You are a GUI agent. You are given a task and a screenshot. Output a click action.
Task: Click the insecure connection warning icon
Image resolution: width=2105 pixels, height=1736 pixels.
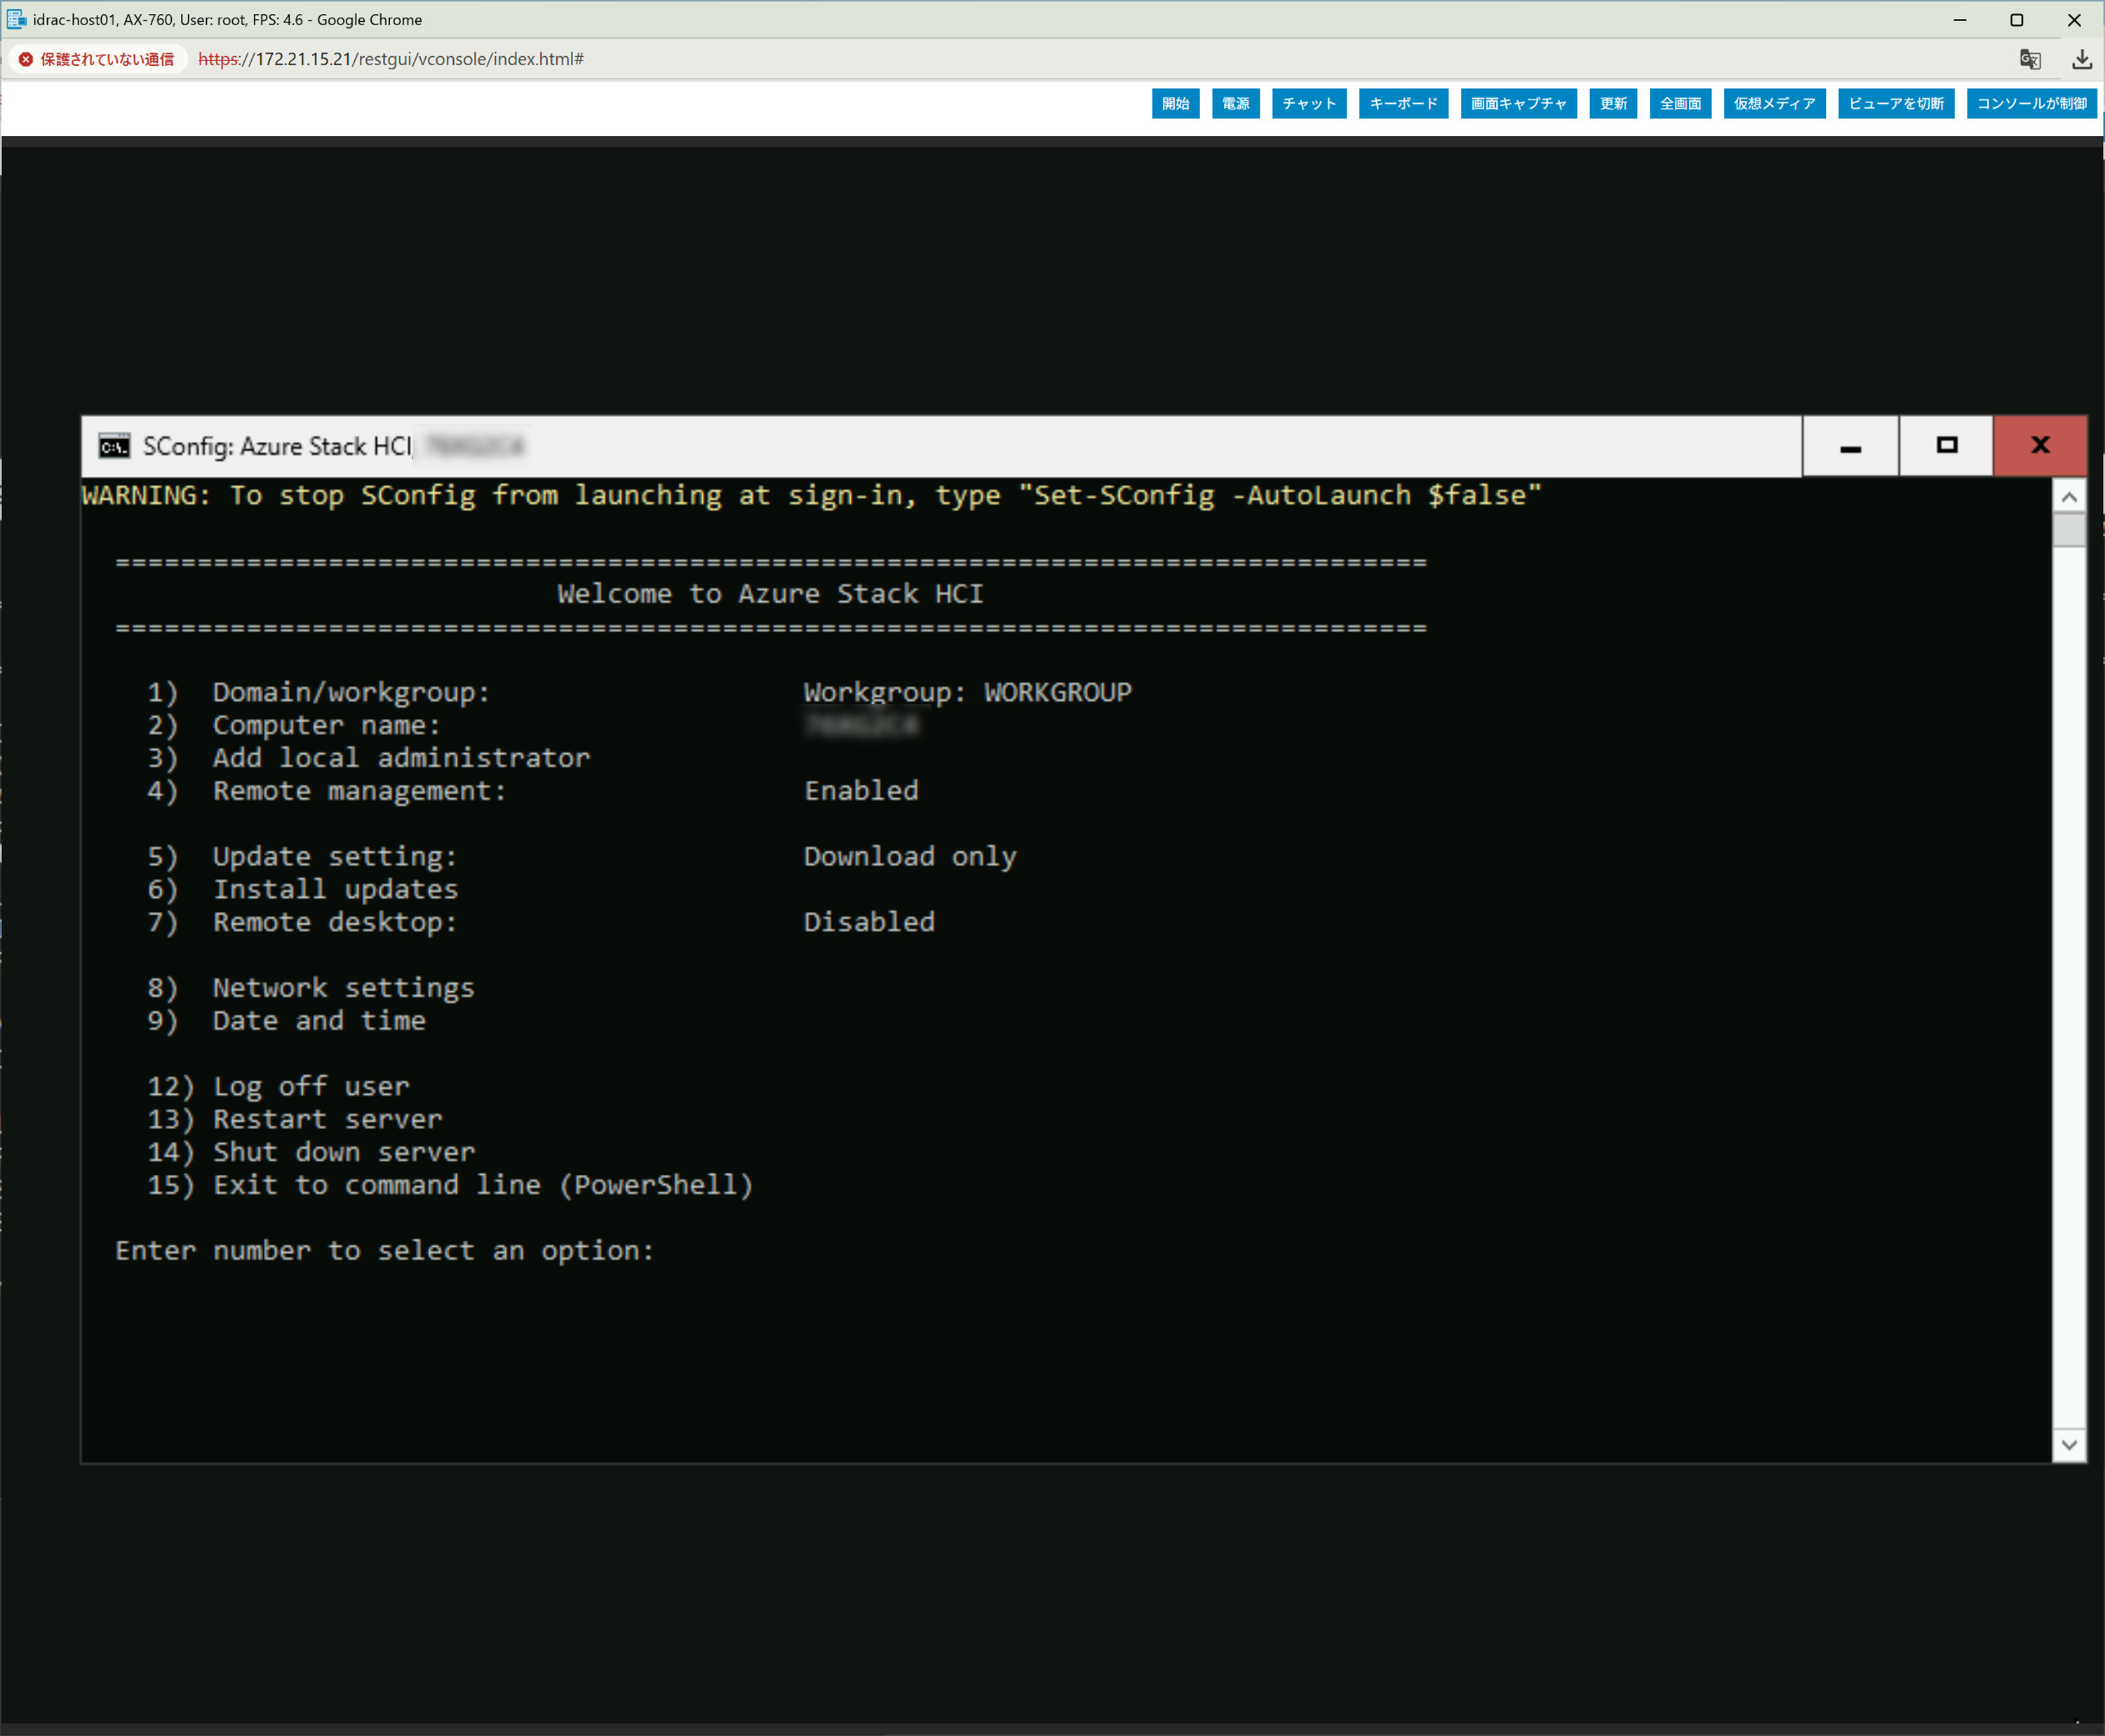click(x=26, y=60)
